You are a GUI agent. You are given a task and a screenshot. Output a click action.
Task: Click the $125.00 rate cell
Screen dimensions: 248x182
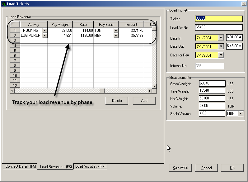(x=83, y=36)
